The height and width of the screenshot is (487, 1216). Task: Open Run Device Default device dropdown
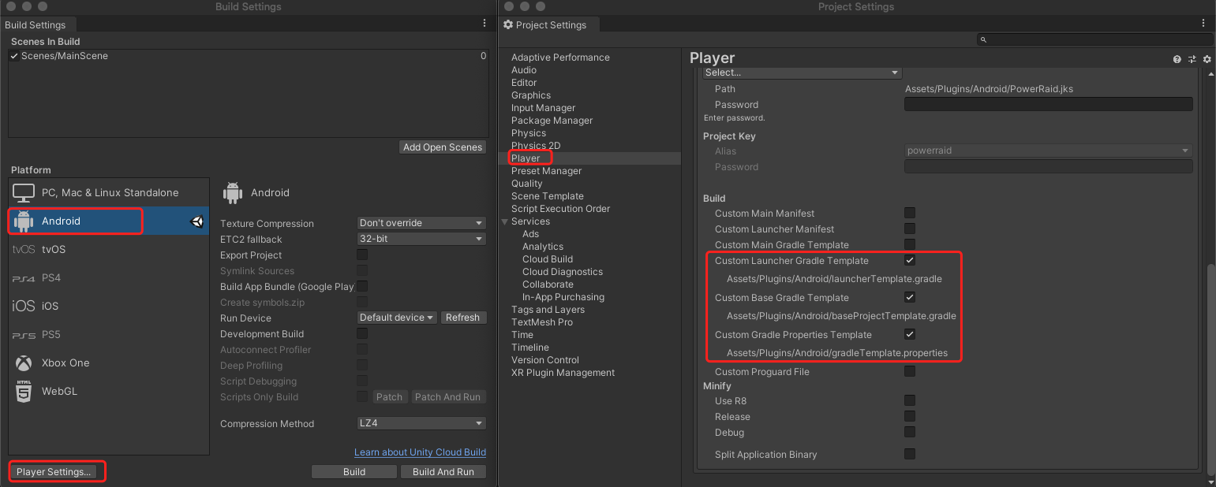tap(397, 318)
